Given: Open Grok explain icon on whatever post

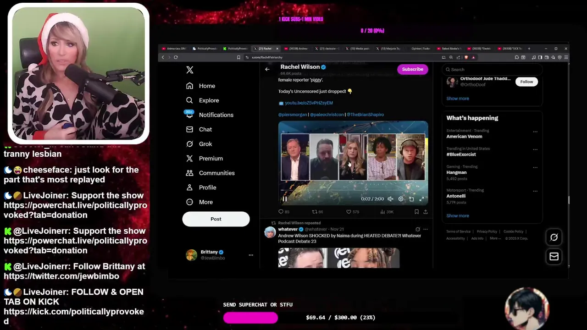Looking at the screenshot, I should click(x=417, y=229).
